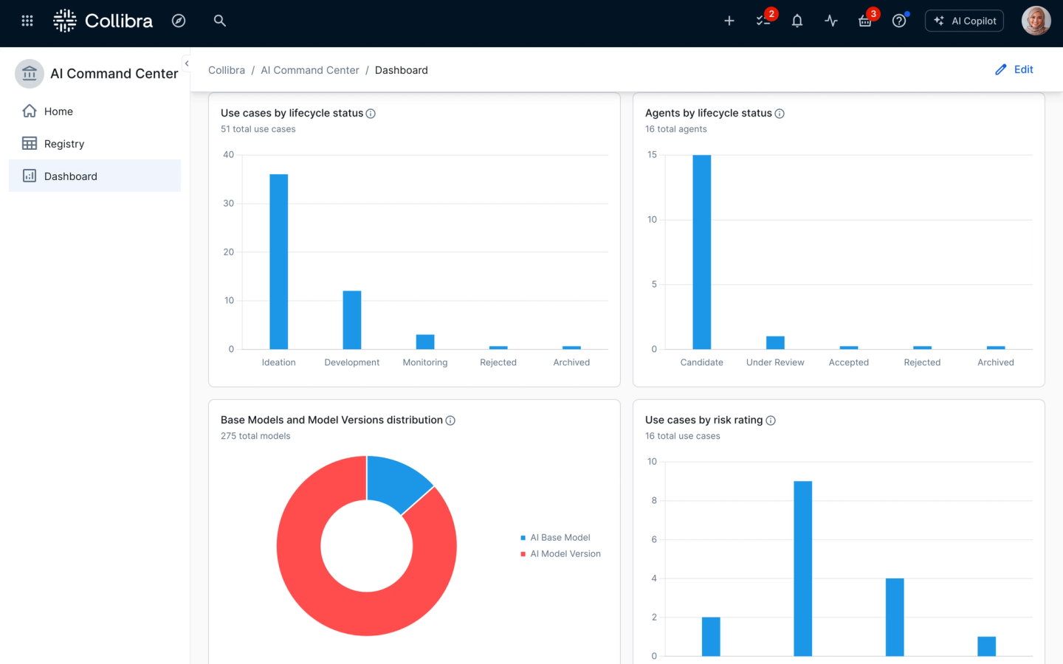Click the compass navigation icon next to Collibra logo
This screenshot has width=1063, height=664.
(179, 21)
